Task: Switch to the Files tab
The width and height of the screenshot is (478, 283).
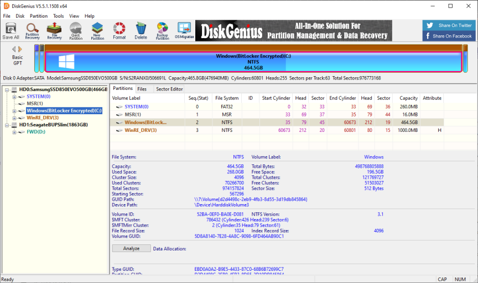Action: coord(142,89)
